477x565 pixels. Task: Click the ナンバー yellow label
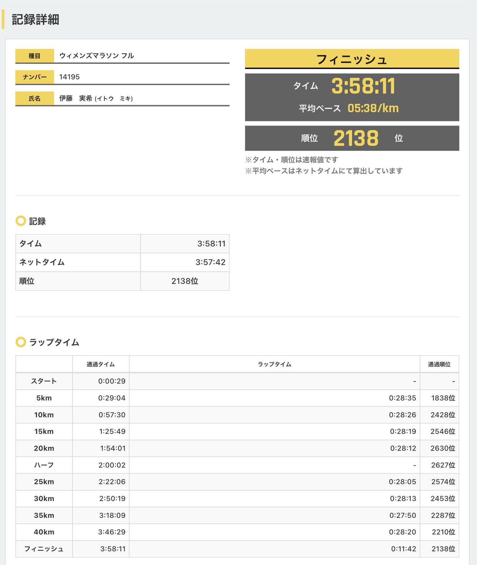(34, 77)
